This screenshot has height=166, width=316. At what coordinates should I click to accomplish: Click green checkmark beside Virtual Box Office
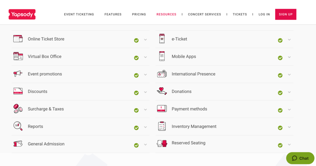coord(136,58)
